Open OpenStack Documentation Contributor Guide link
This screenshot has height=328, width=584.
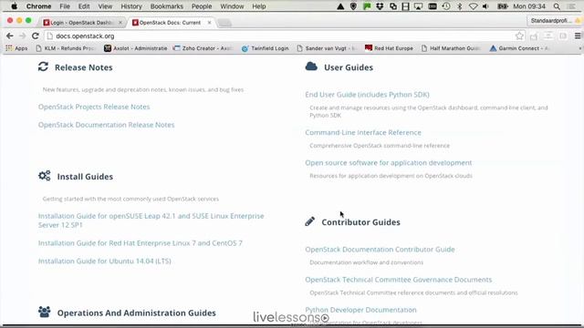pyautogui.click(x=380, y=250)
